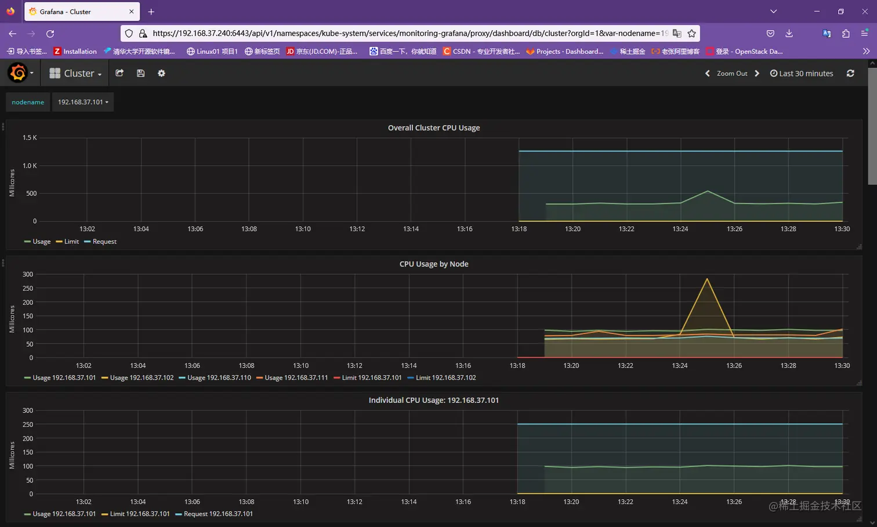
Task: Toggle Limit 192.168.37.101 series in Individual CPU legend
Action: coord(140,514)
